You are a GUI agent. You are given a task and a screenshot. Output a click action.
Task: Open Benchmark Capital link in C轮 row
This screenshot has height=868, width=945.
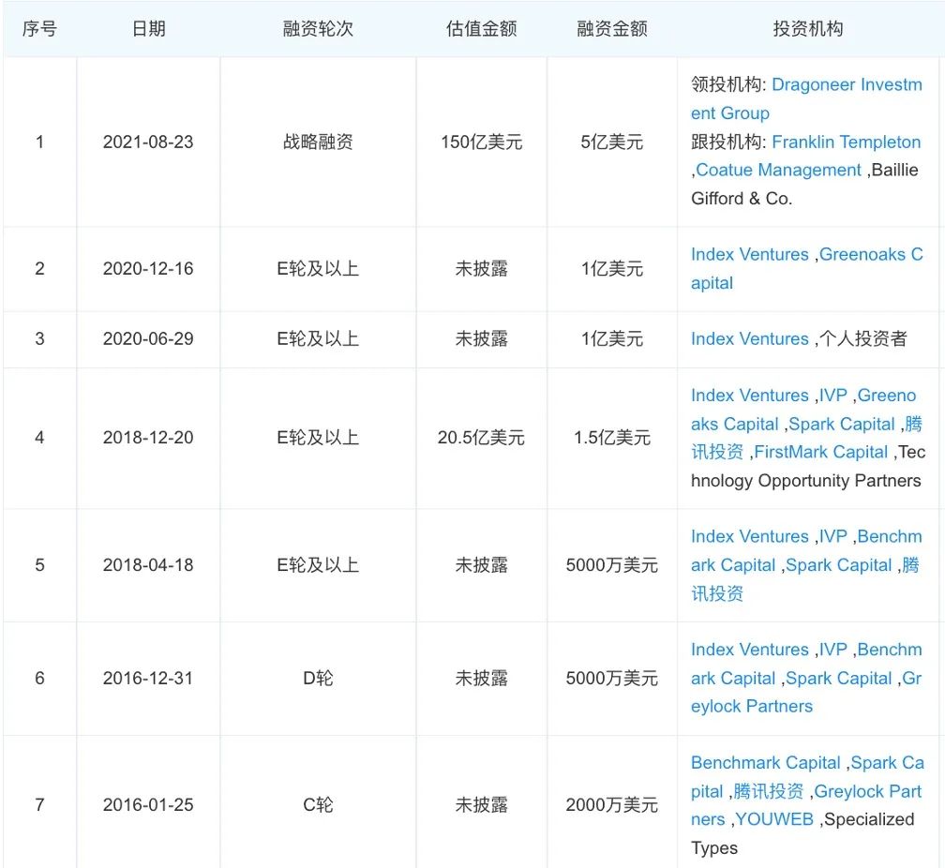point(765,763)
